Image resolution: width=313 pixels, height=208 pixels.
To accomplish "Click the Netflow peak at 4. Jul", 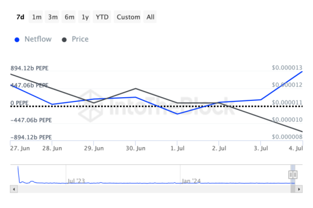I will point(302,71).
